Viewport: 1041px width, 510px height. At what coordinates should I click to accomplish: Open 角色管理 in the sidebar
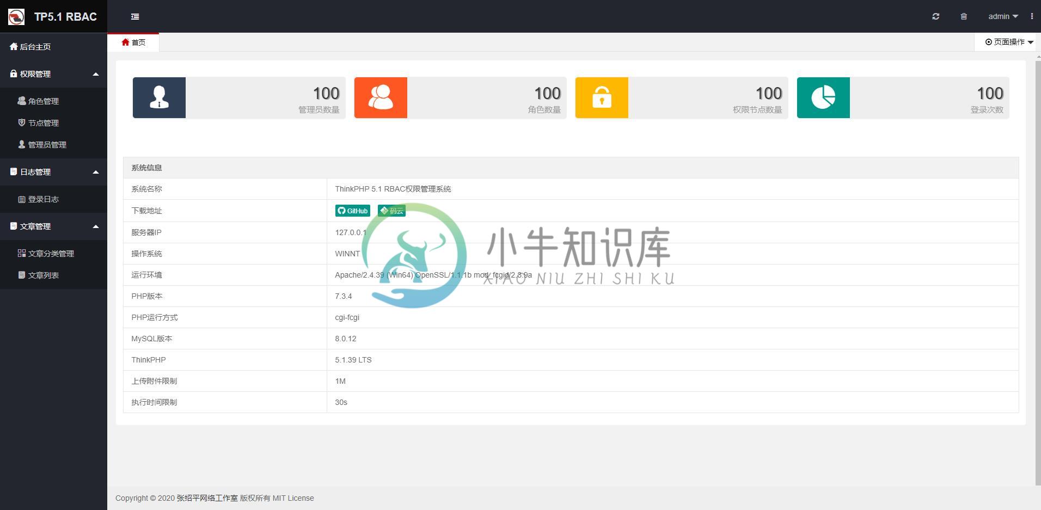pyautogui.click(x=53, y=101)
